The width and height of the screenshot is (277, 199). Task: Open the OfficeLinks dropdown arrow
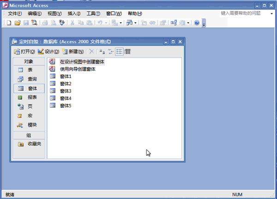[x=120, y=23]
